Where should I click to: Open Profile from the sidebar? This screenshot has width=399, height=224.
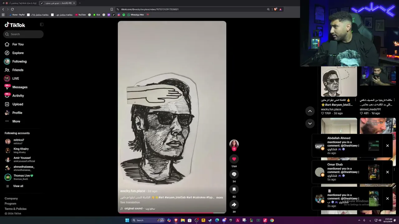(13, 113)
